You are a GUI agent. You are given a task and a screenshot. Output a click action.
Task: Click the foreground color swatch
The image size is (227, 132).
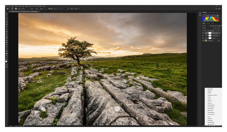click(6, 61)
